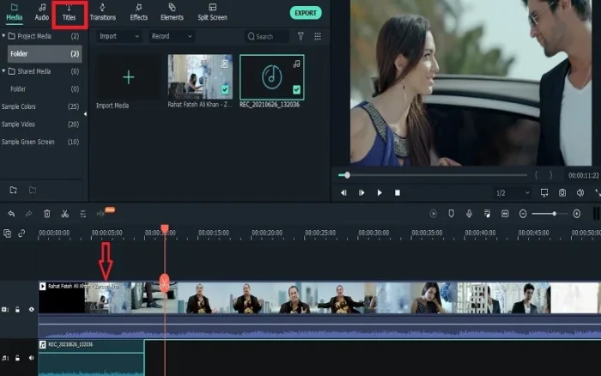Open the media filter icon
Screen dimensions: 601x376
pos(300,36)
